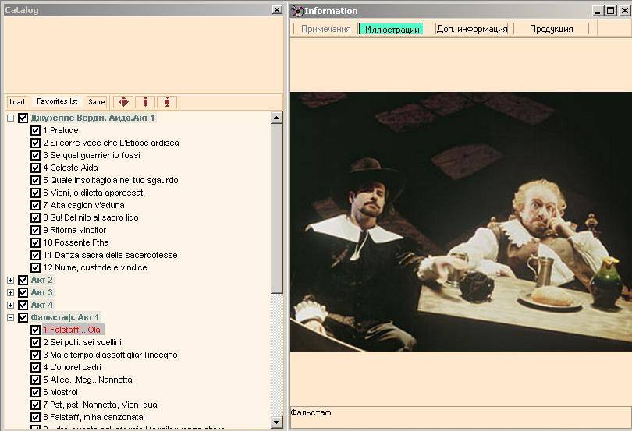Uncheck the 1 Falstaff!...Ola checkbox
This screenshot has width=632, height=431.
point(35,330)
